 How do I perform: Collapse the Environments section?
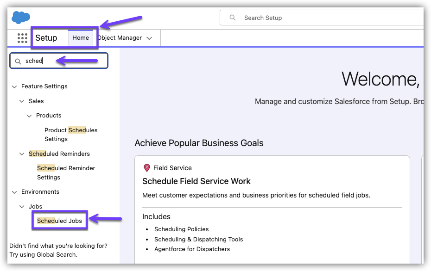tap(14, 192)
